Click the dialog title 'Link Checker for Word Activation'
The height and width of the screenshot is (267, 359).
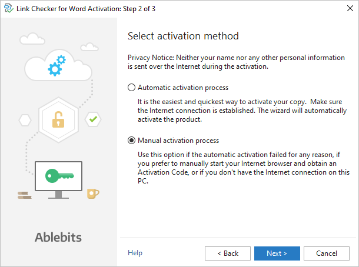coord(85,9)
